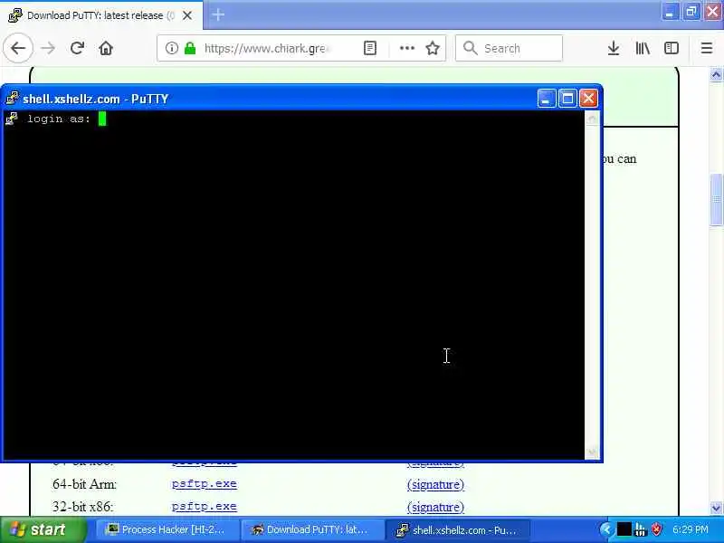724x543 pixels.
Task: Click the PuTTY scrollbar down arrow
Action: (592, 452)
